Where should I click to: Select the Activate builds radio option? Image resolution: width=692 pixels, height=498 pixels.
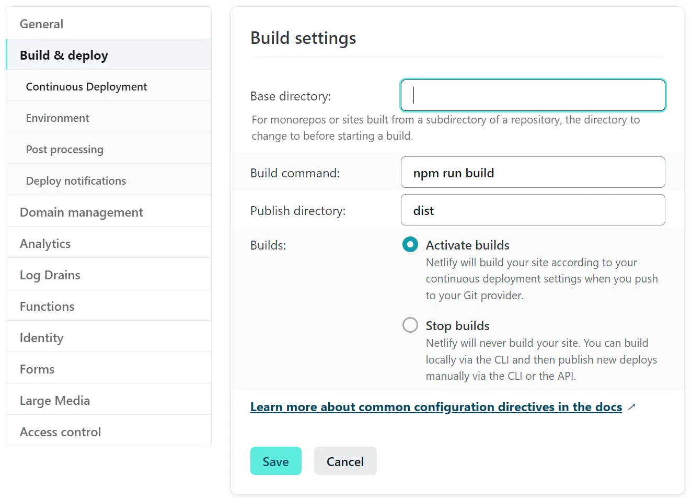click(410, 244)
